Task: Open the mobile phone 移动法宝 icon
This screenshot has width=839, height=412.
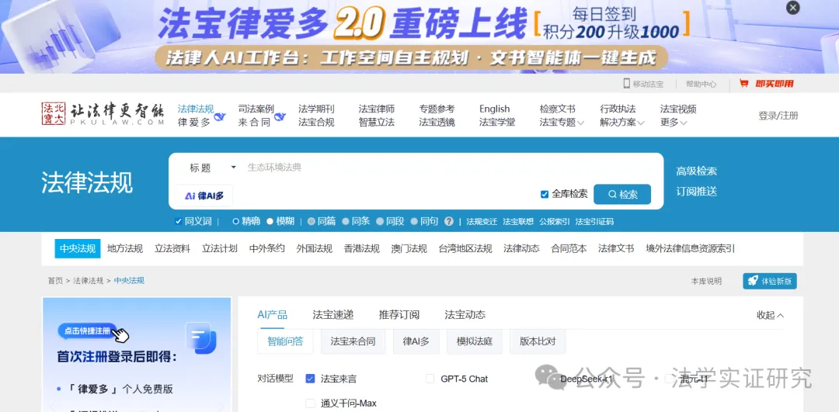Action: [627, 83]
